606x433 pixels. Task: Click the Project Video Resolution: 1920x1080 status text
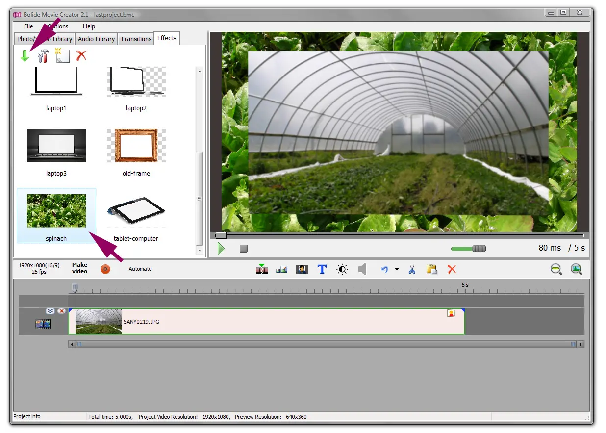point(184,417)
